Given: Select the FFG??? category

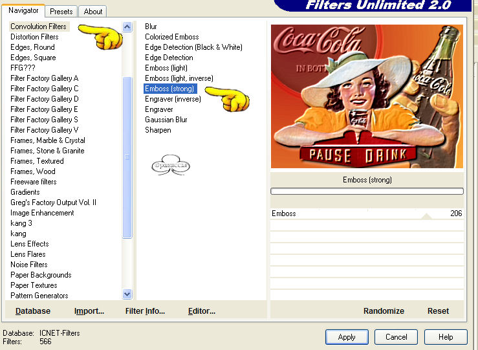Looking at the screenshot, I should (x=23, y=68).
